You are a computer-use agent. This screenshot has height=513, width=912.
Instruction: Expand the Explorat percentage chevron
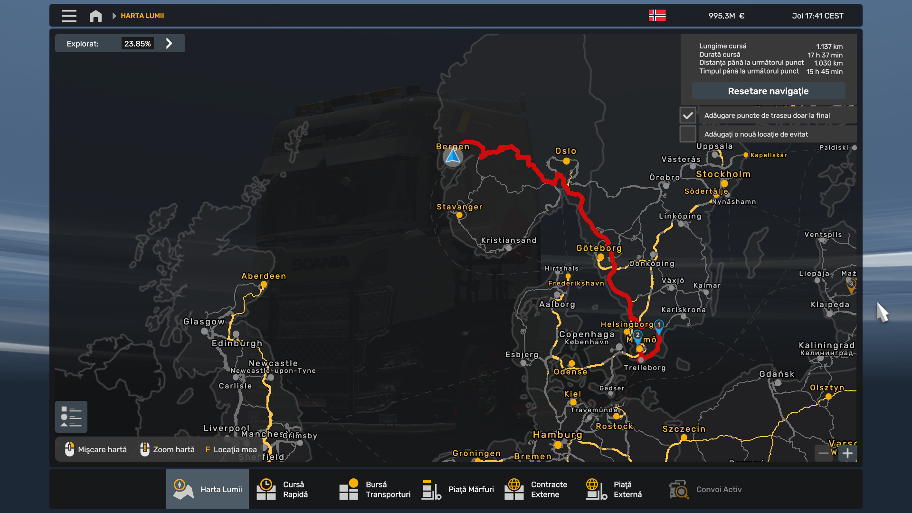[169, 44]
